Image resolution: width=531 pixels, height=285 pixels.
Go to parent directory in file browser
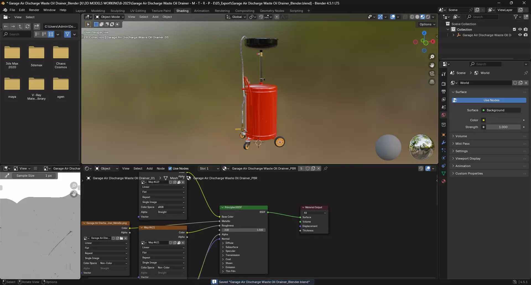coord(20,27)
